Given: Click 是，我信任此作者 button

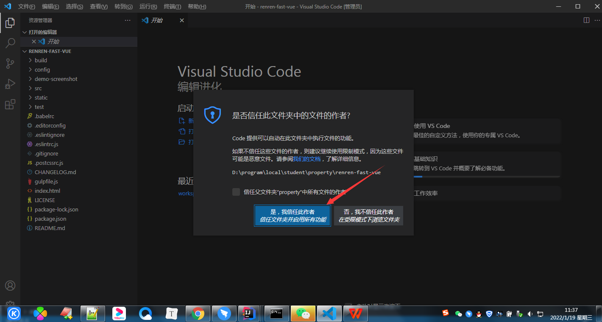Looking at the screenshot, I should tap(293, 216).
